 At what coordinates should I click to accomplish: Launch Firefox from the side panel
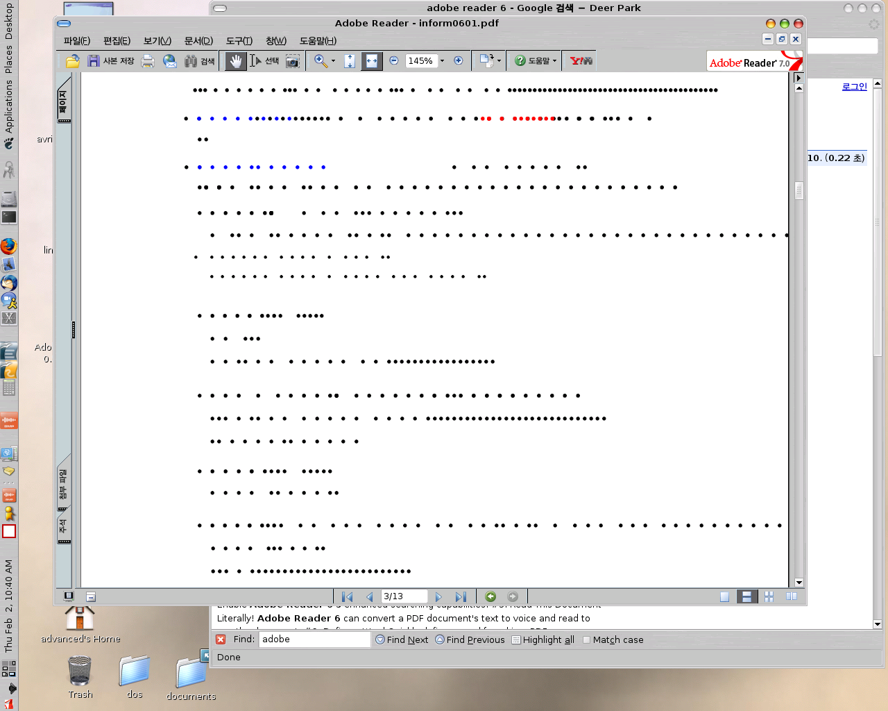(x=8, y=246)
